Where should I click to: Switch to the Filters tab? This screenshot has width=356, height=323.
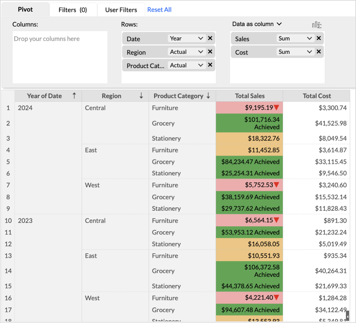click(x=73, y=10)
